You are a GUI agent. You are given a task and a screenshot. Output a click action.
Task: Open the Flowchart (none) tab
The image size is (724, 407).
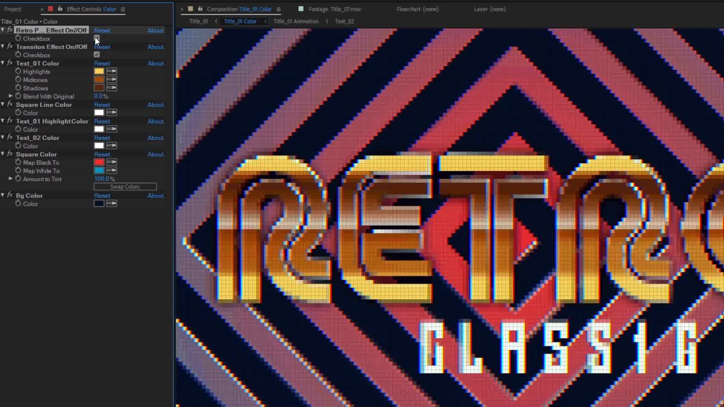pyautogui.click(x=417, y=9)
